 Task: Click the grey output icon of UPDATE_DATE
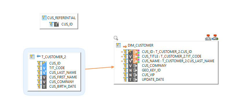click(x=135, y=80)
